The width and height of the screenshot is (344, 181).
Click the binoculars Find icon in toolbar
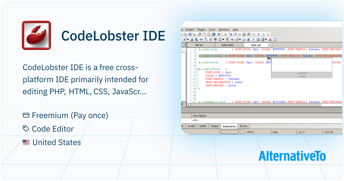coord(190,34)
